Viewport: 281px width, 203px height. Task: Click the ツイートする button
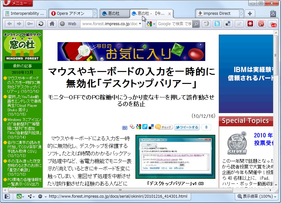click(187, 127)
